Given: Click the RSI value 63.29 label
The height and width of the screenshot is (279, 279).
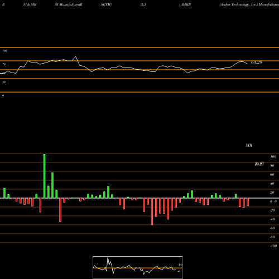Looking at the screenshot, I should point(257,62).
